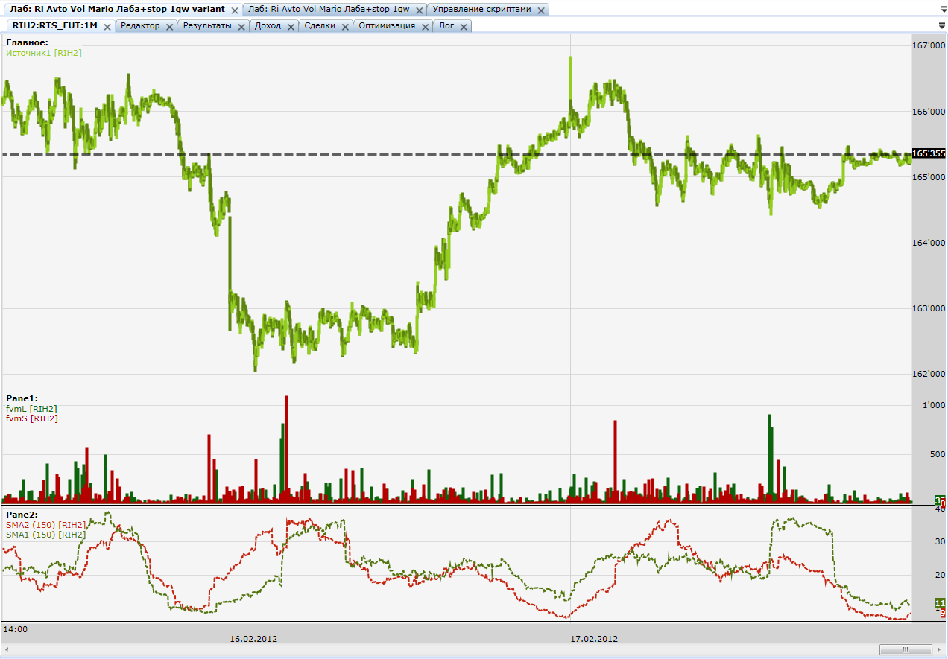
Task: Click the 165'355 current price marker
Action: click(929, 153)
